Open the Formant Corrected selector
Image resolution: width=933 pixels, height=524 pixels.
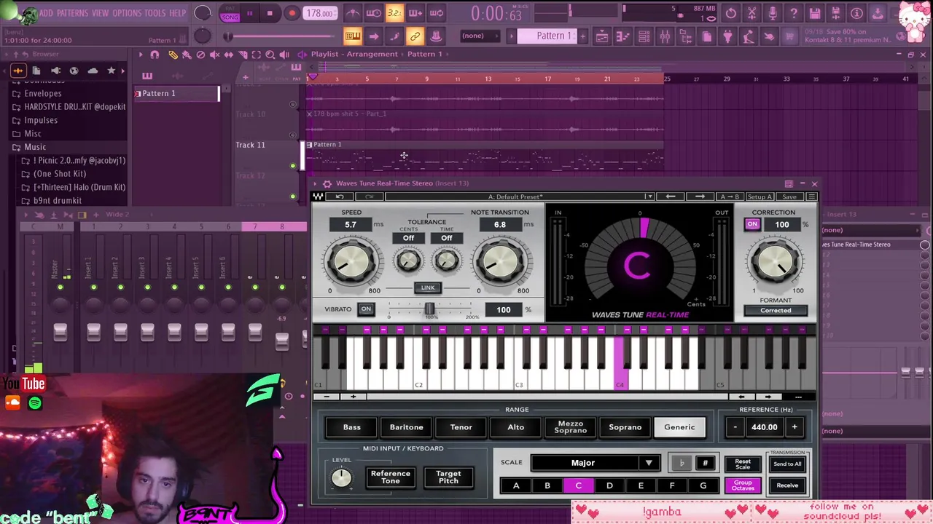click(x=776, y=310)
